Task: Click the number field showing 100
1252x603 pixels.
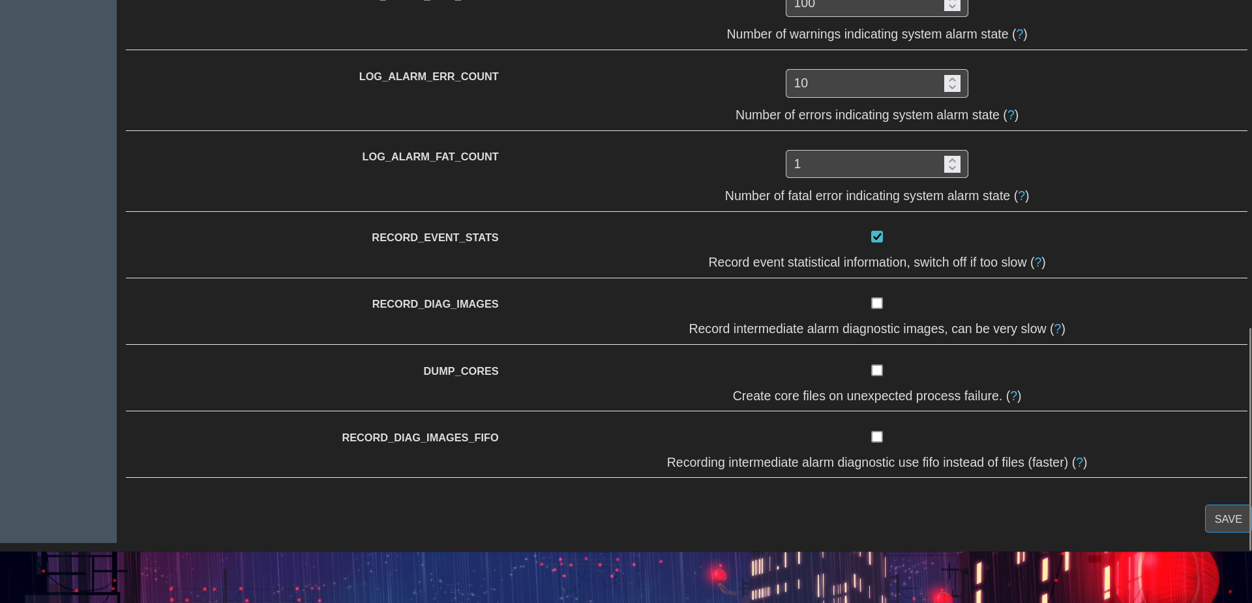Action: point(861,5)
